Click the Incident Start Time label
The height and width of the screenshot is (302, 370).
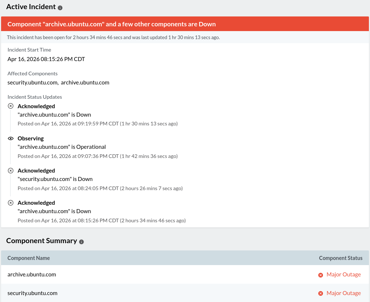(x=29, y=50)
